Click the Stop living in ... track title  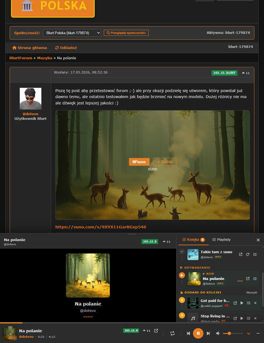click(215, 316)
